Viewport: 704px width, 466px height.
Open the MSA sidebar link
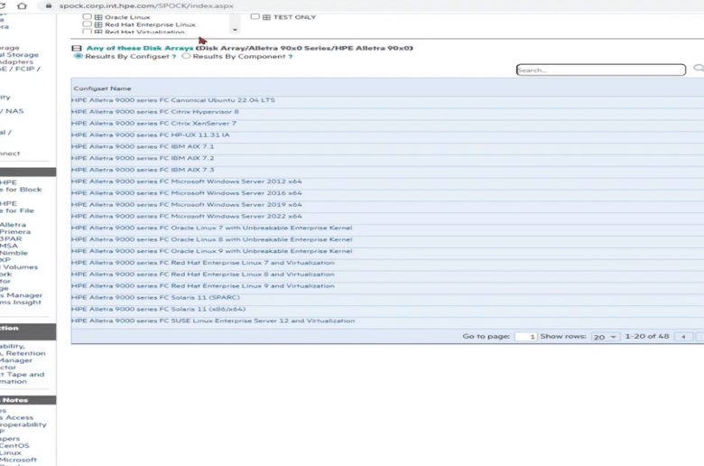[9, 246]
